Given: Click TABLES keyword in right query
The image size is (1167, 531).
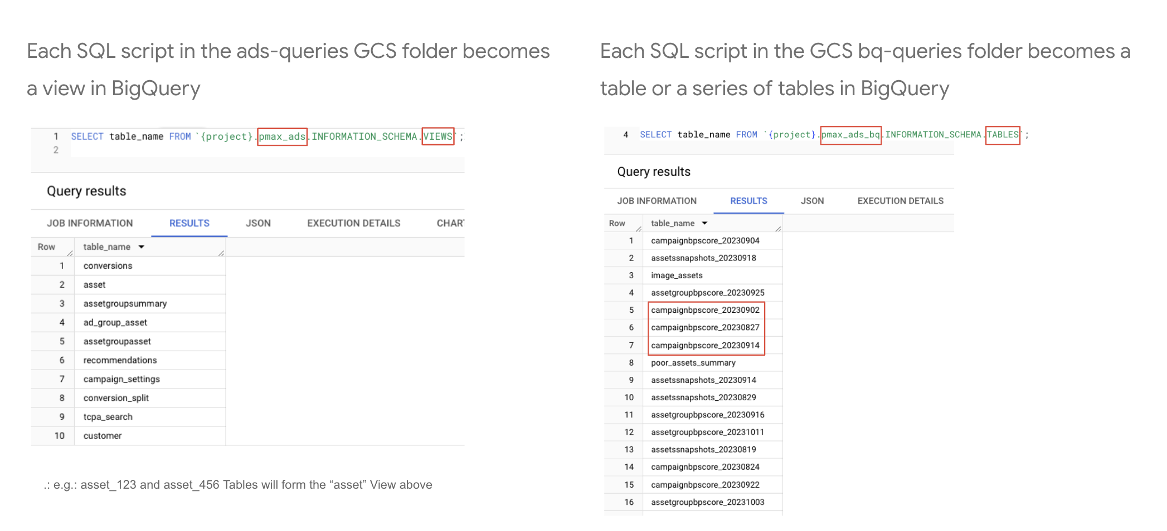Looking at the screenshot, I should click(x=1003, y=135).
